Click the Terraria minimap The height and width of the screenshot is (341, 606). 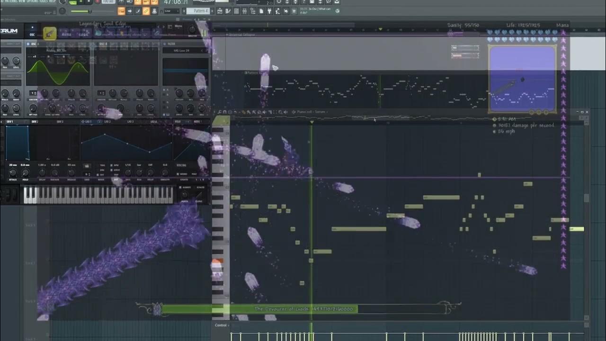coord(522,78)
